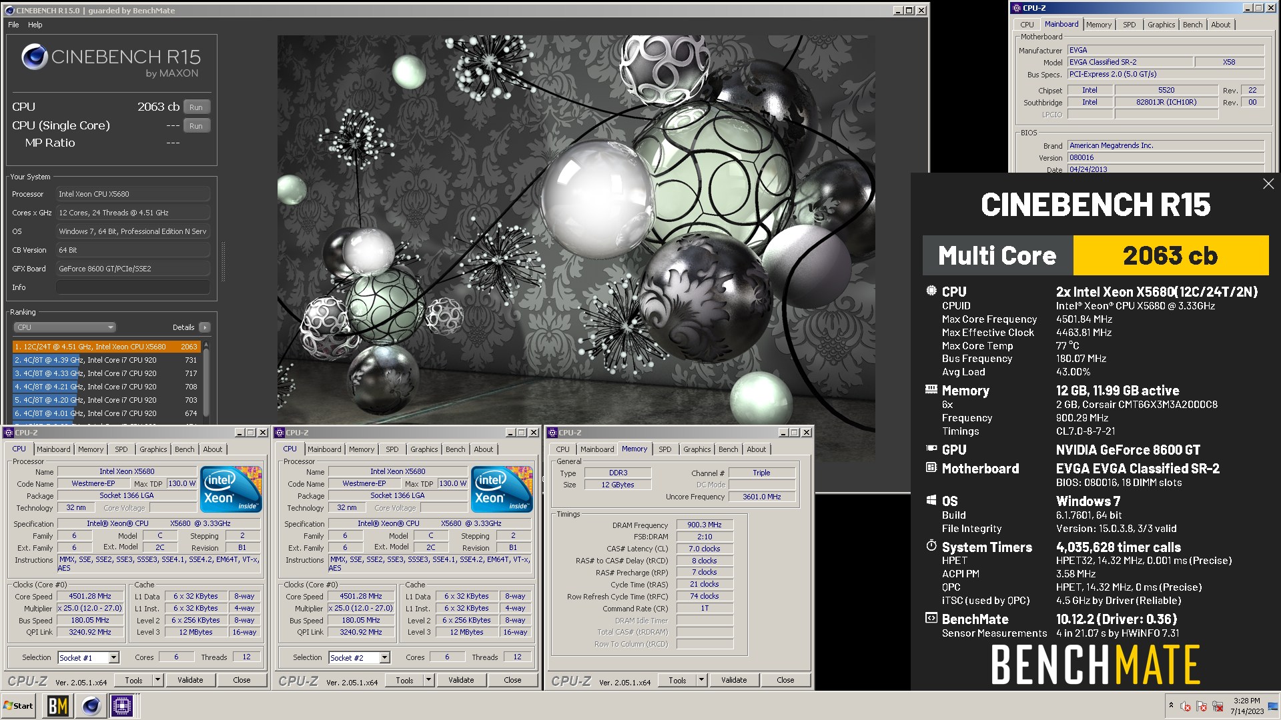Click the Cinebench R15 logo sphere
This screenshot has height=720, width=1281.
pos(35,57)
